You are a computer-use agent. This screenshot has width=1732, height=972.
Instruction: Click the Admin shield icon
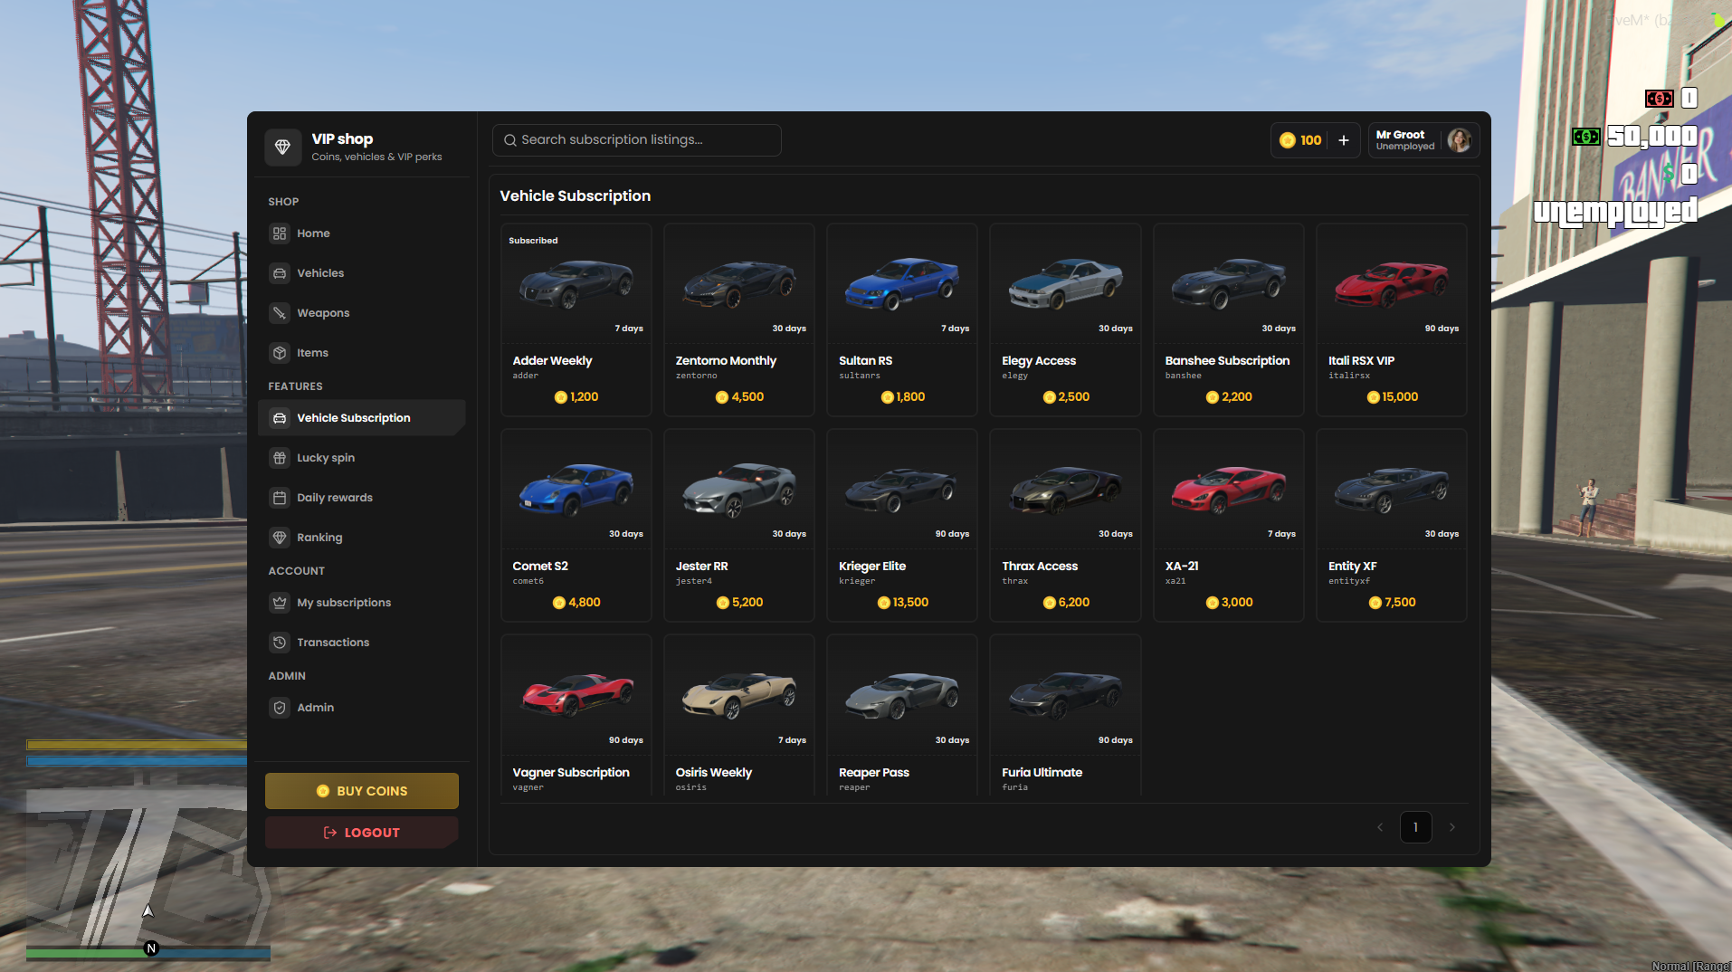pos(280,708)
